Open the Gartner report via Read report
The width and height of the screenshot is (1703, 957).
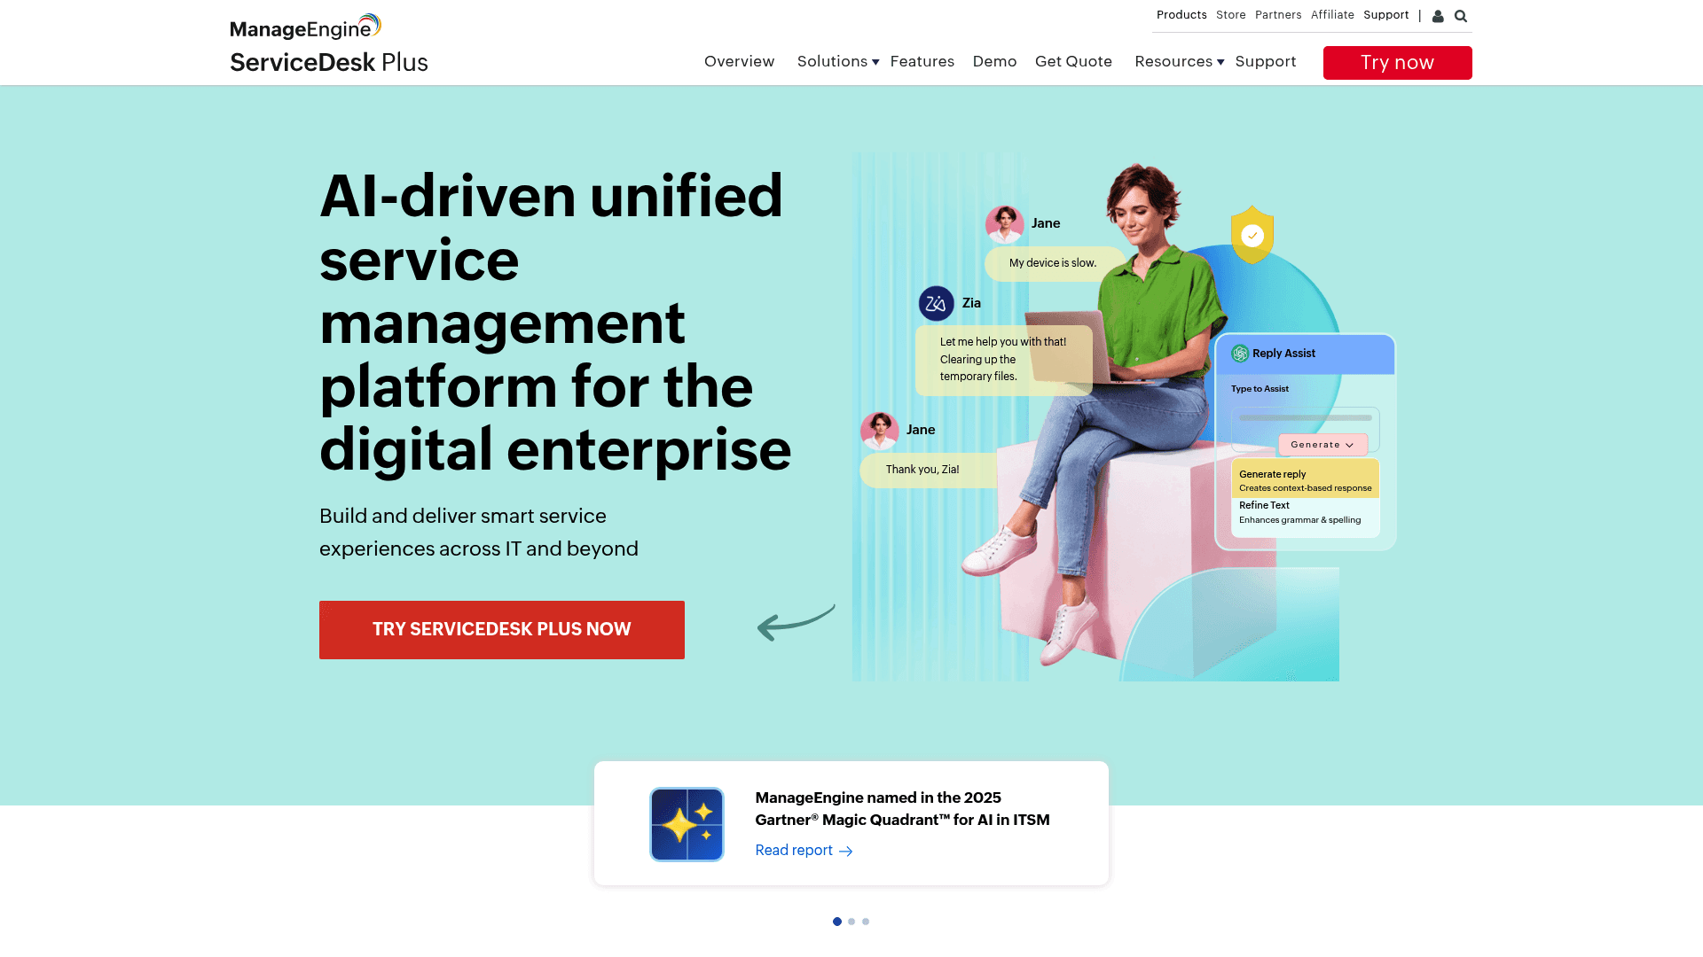(x=794, y=850)
